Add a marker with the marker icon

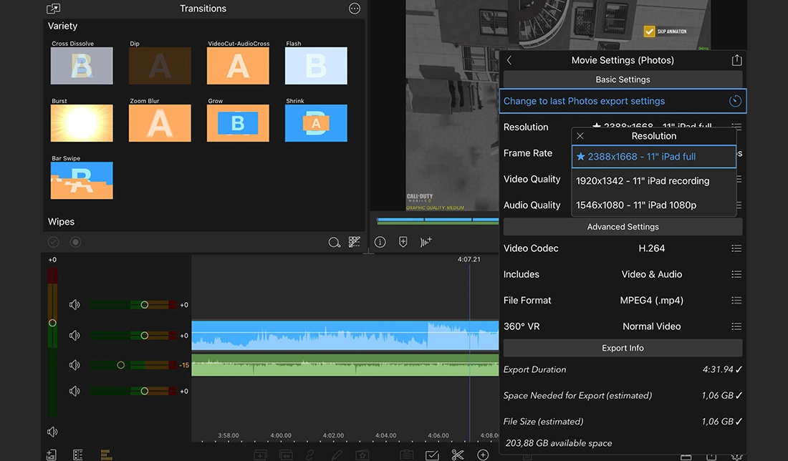(403, 242)
